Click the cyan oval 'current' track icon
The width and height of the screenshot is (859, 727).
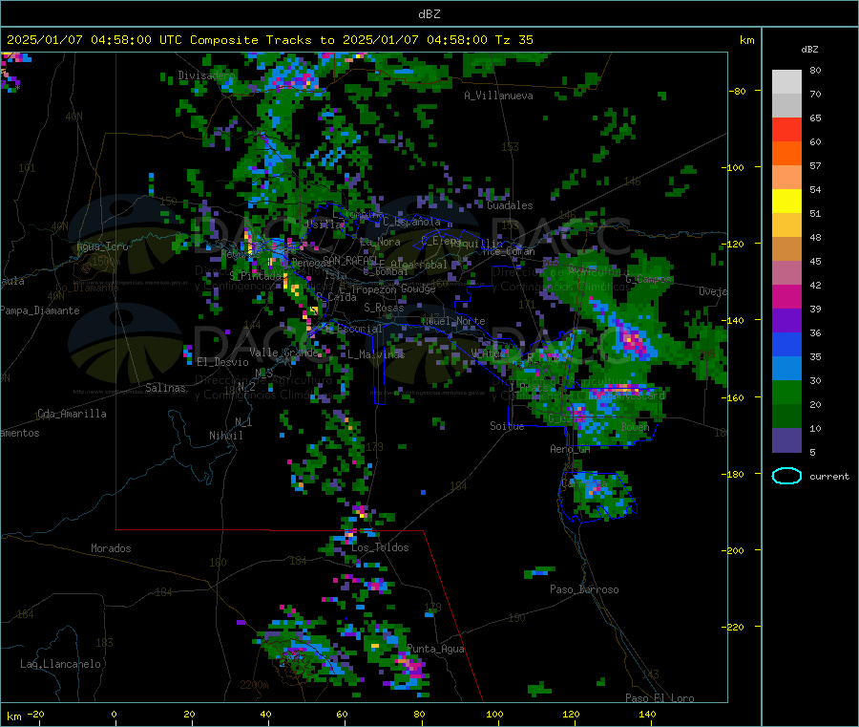(x=786, y=476)
